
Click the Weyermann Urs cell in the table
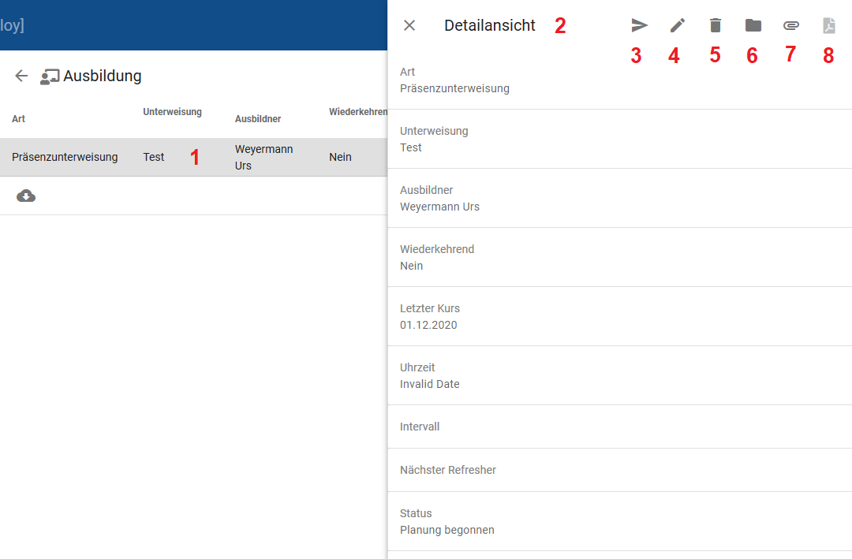click(263, 157)
